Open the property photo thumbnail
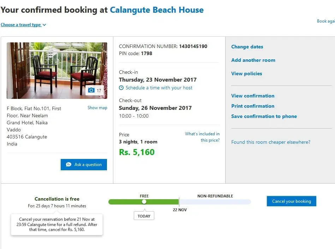The image size is (335, 249). (x=57, y=71)
